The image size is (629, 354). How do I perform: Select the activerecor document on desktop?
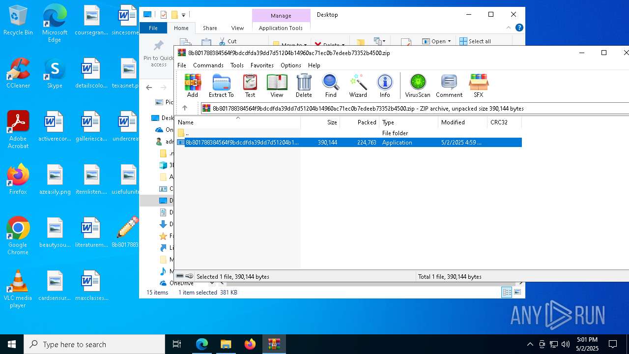[55, 126]
